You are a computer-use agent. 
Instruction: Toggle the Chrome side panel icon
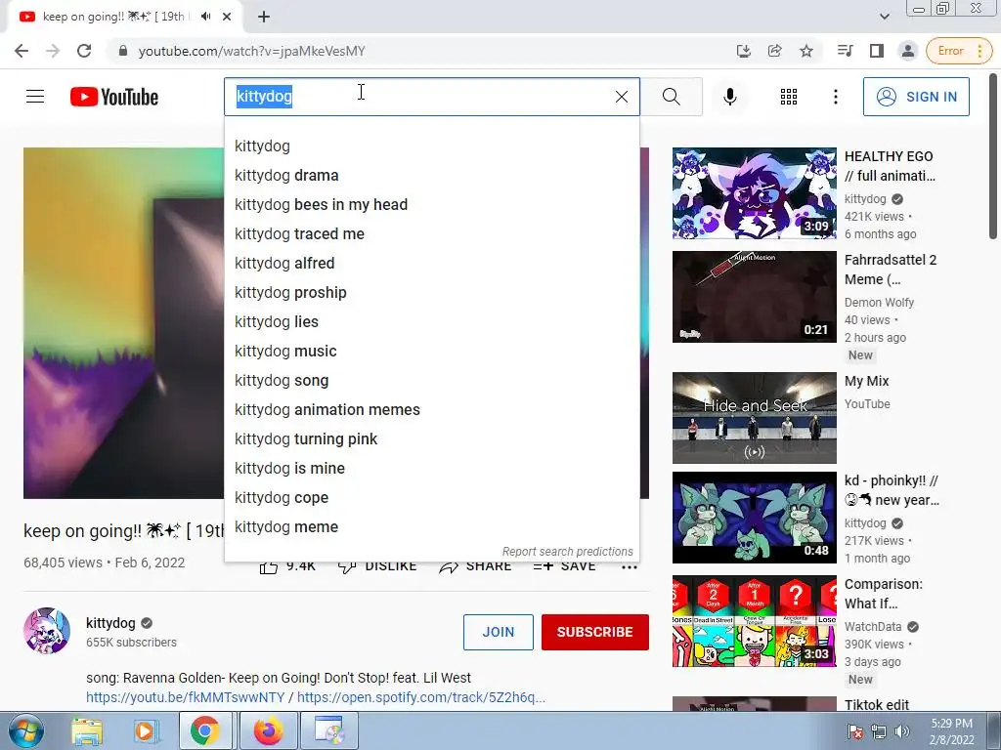click(x=877, y=51)
